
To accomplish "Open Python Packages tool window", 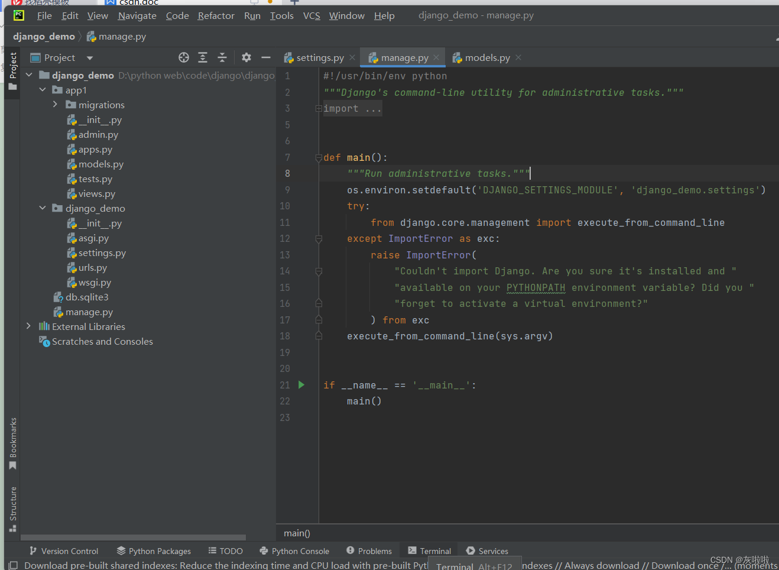I will (154, 551).
